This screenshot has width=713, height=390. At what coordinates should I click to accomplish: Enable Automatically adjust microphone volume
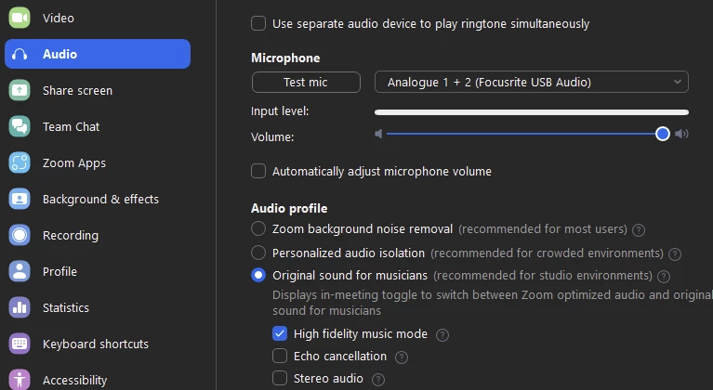[x=258, y=171]
